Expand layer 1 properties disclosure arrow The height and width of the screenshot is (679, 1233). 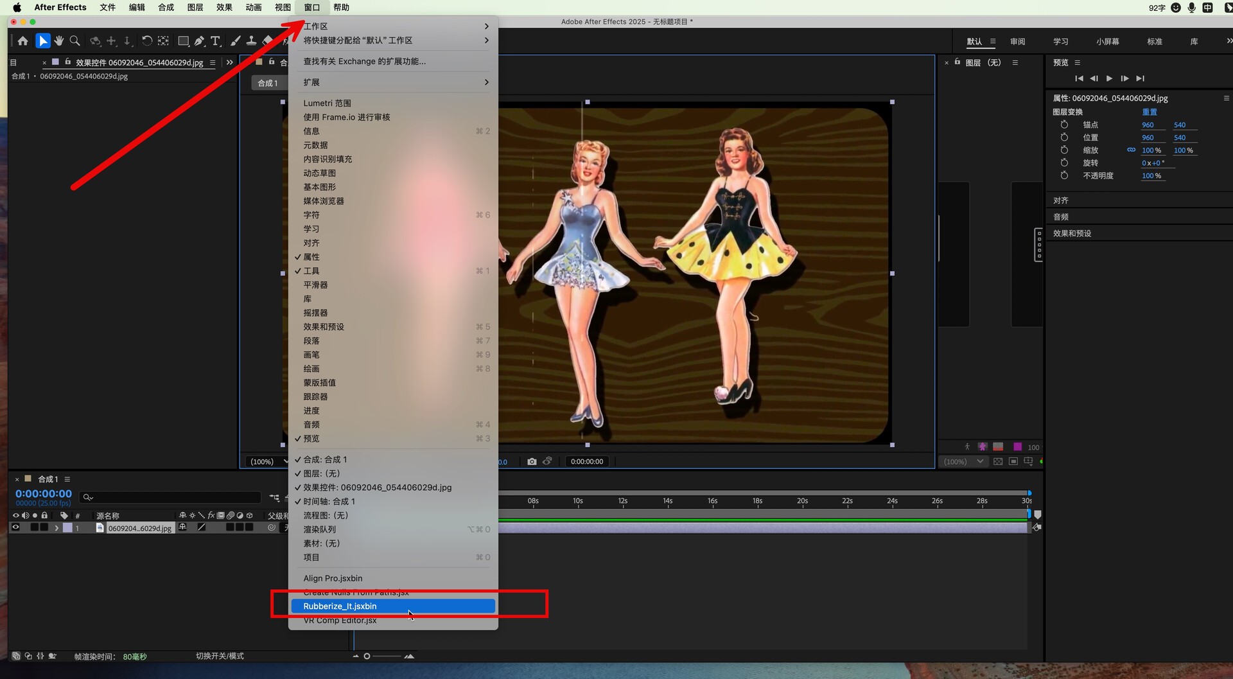point(57,528)
